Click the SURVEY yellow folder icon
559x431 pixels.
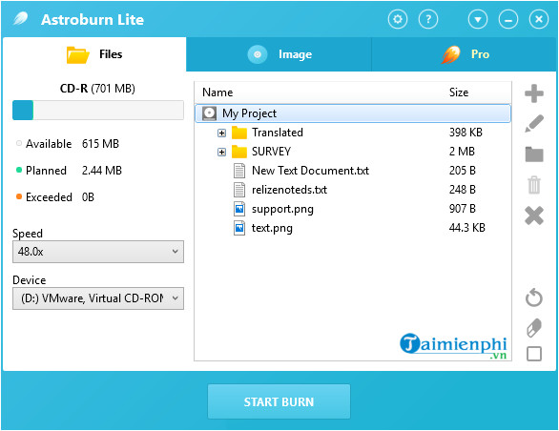point(239,152)
